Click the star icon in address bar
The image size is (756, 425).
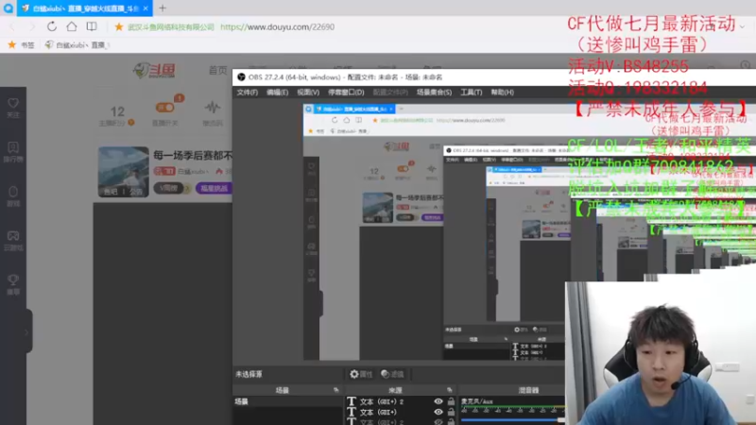tap(119, 27)
